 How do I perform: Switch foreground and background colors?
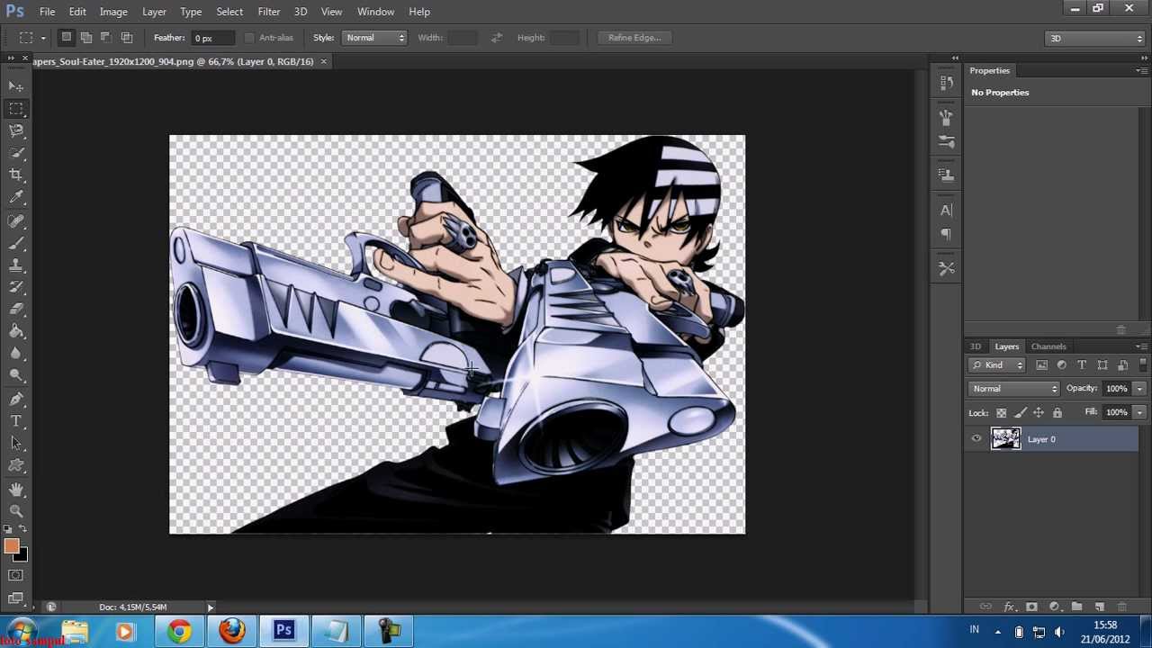[x=22, y=529]
